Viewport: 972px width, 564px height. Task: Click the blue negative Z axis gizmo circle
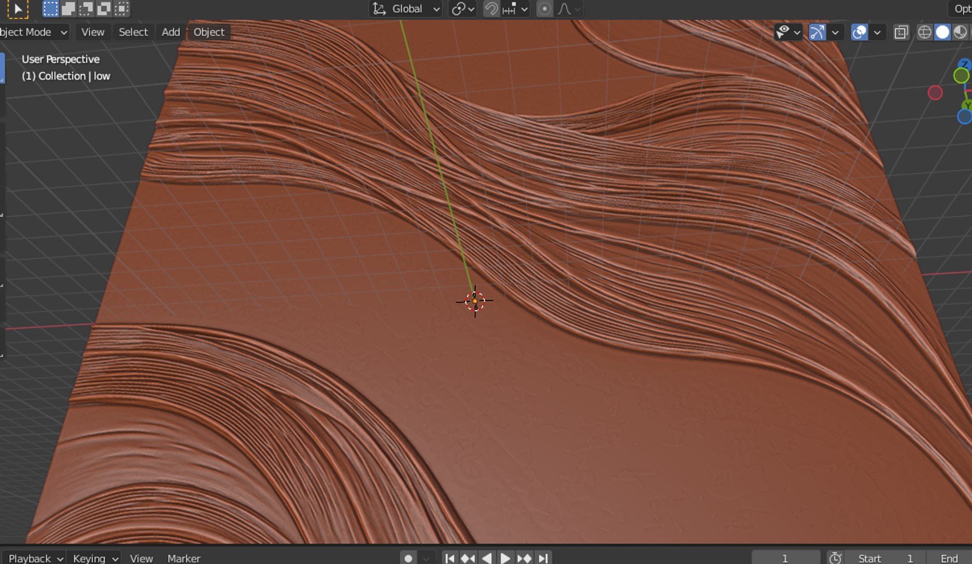tap(965, 116)
